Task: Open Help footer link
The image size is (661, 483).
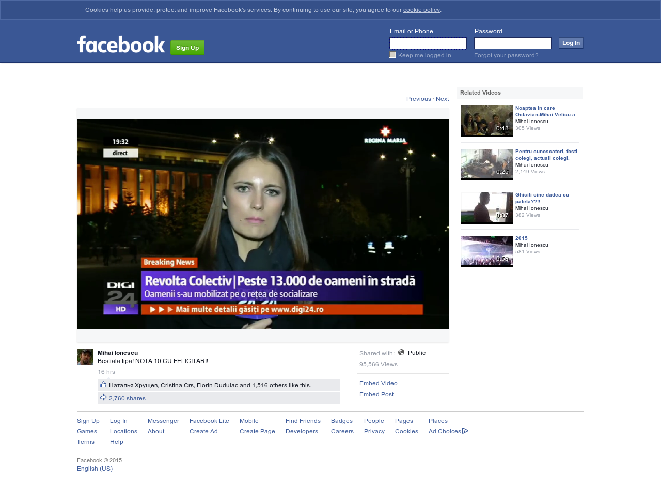Action: 117,442
